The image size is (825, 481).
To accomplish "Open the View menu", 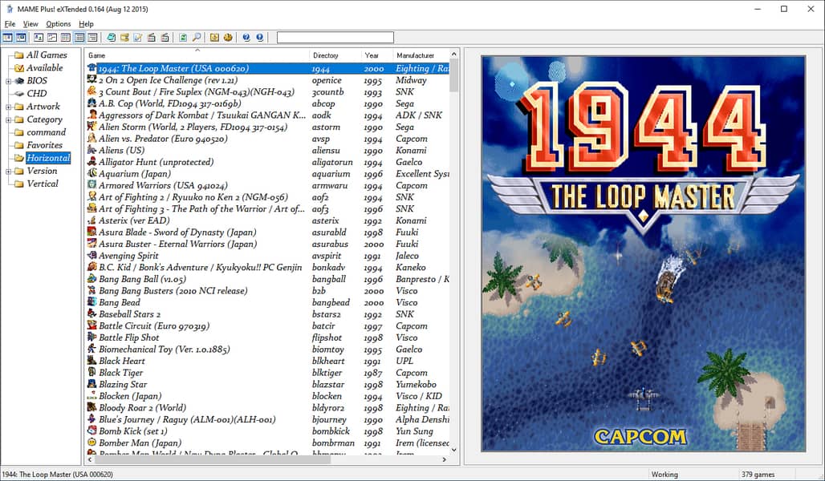I will tap(30, 24).
